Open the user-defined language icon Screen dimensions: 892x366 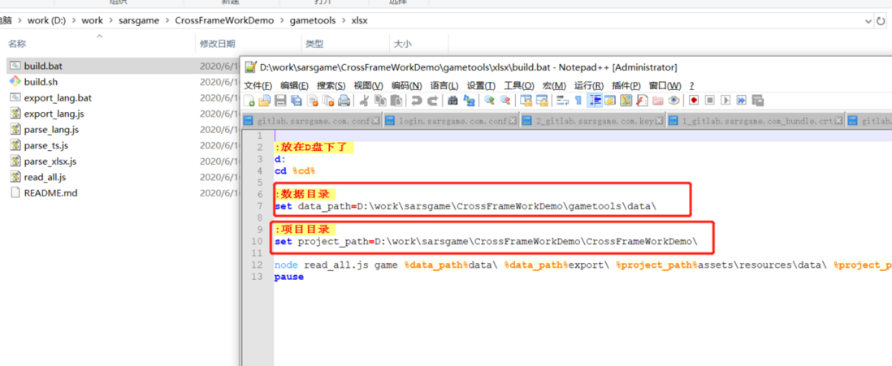[610, 101]
